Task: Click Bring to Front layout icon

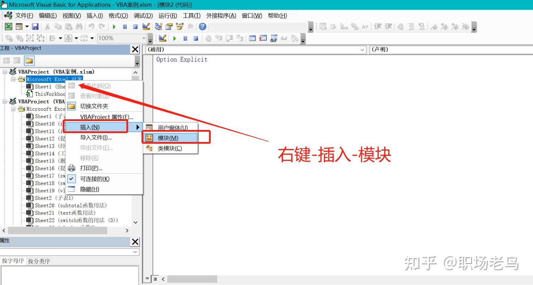Action: click(9, 38)
